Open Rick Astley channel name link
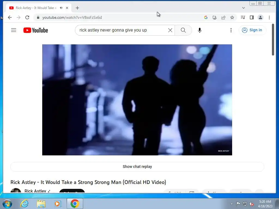Screen dimensions: 279x209 (35, 191)
